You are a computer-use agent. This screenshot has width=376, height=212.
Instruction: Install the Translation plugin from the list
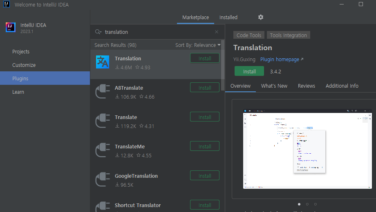click(204, 58)
